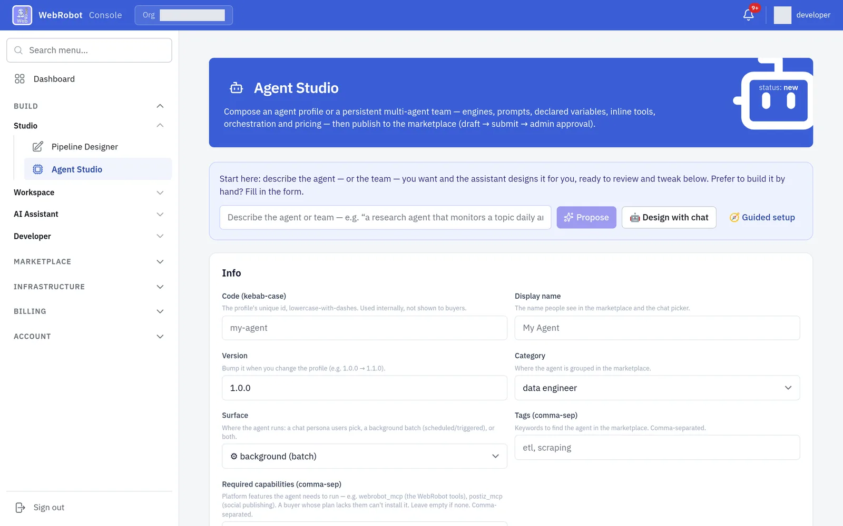Expand the BILLING section
Image resolution: width=843 pixels, height=526 pixels.
pos(160,311)
